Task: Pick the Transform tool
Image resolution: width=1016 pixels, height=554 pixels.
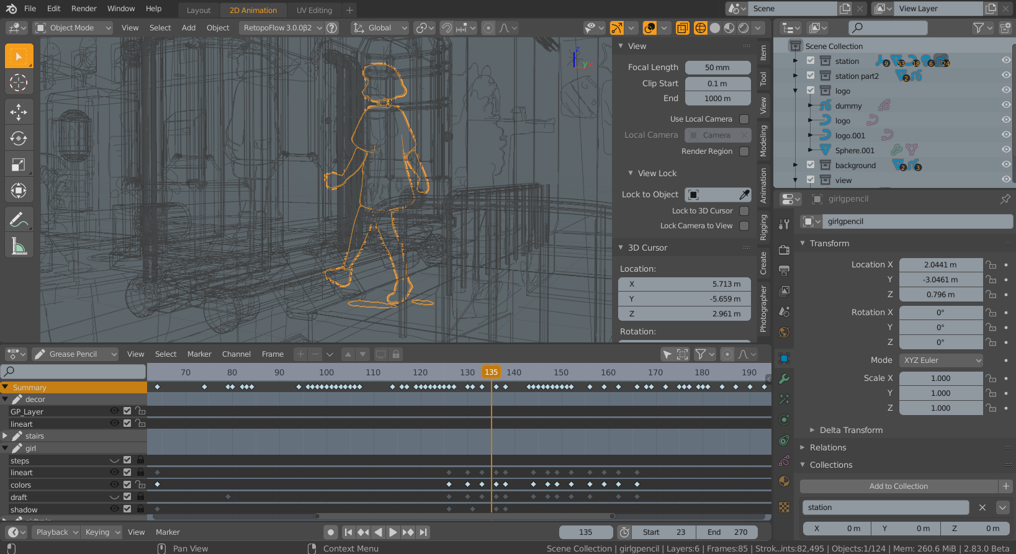Action: 19,190
